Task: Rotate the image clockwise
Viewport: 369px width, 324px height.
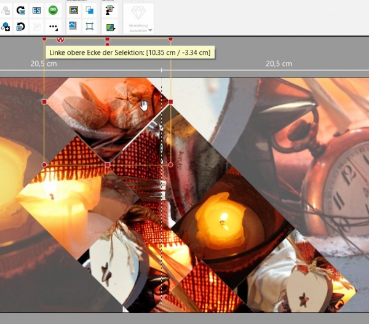Action: pyautogui.click(x=20, y=10)
